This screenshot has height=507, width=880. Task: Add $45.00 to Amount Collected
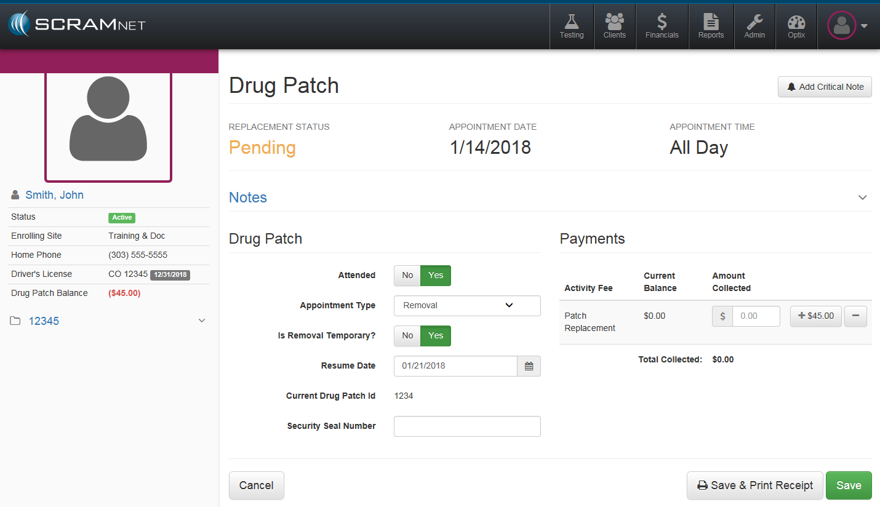[x=815, y=316]
